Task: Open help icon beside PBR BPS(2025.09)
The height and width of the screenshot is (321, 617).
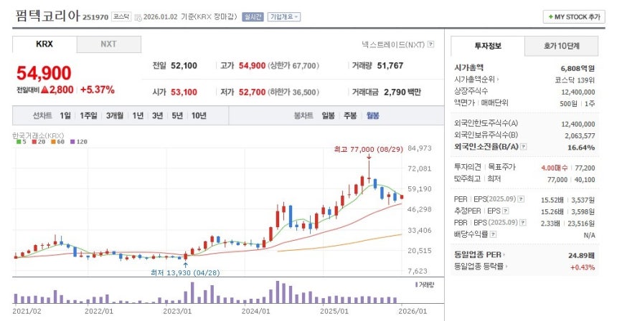Action: 523,223
